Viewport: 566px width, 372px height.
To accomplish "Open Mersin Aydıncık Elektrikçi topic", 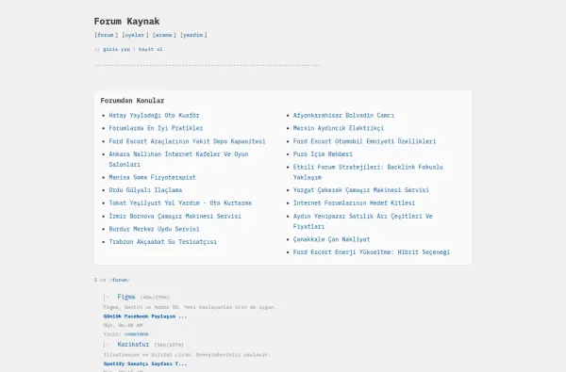I will click(339, 128).
